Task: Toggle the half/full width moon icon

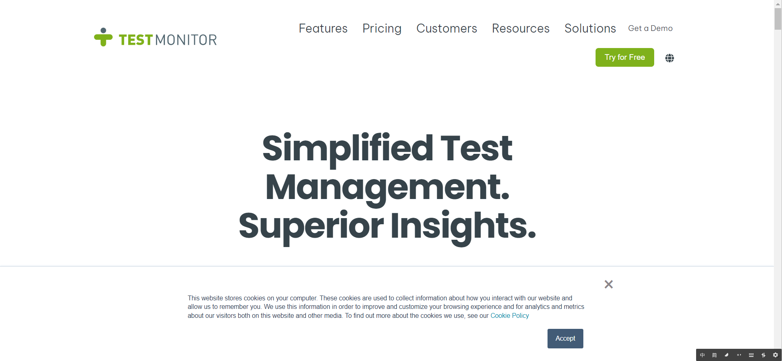Action: point(727,355)
